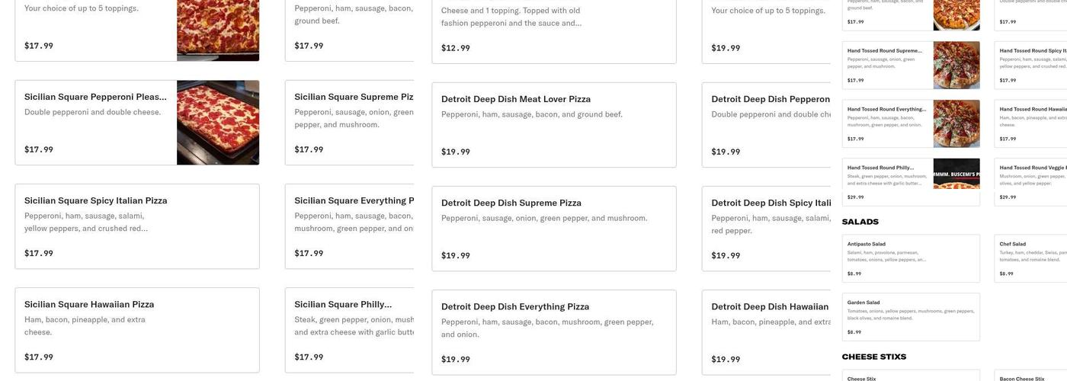Open the Sicilian Square Everything Pizza card
Image resolution: width=1067 pixels, height=381 pixels.
351,226
